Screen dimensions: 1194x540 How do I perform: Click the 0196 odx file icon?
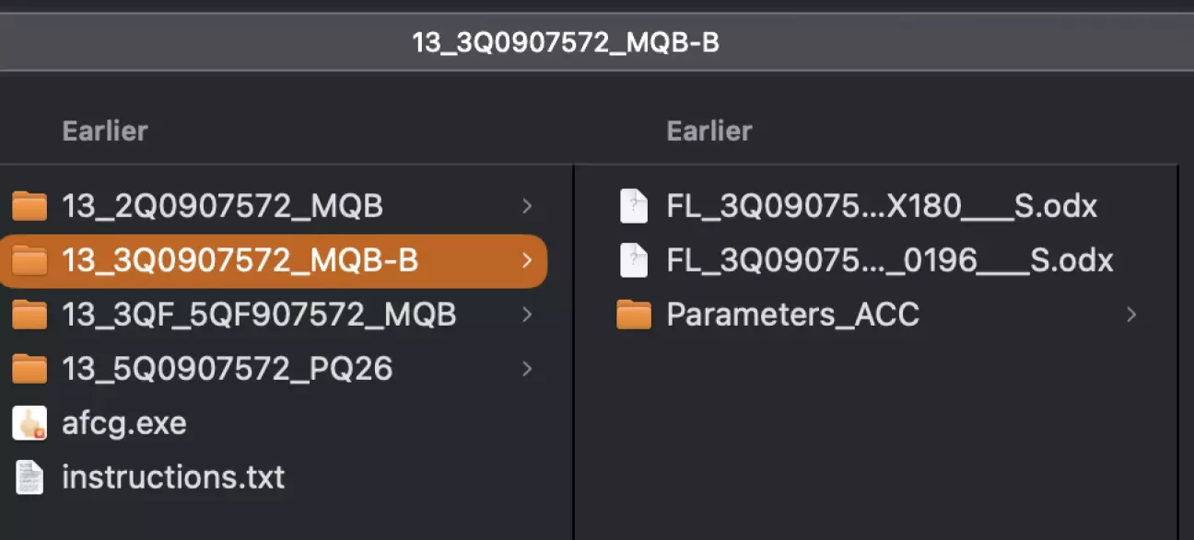[634, 261]
